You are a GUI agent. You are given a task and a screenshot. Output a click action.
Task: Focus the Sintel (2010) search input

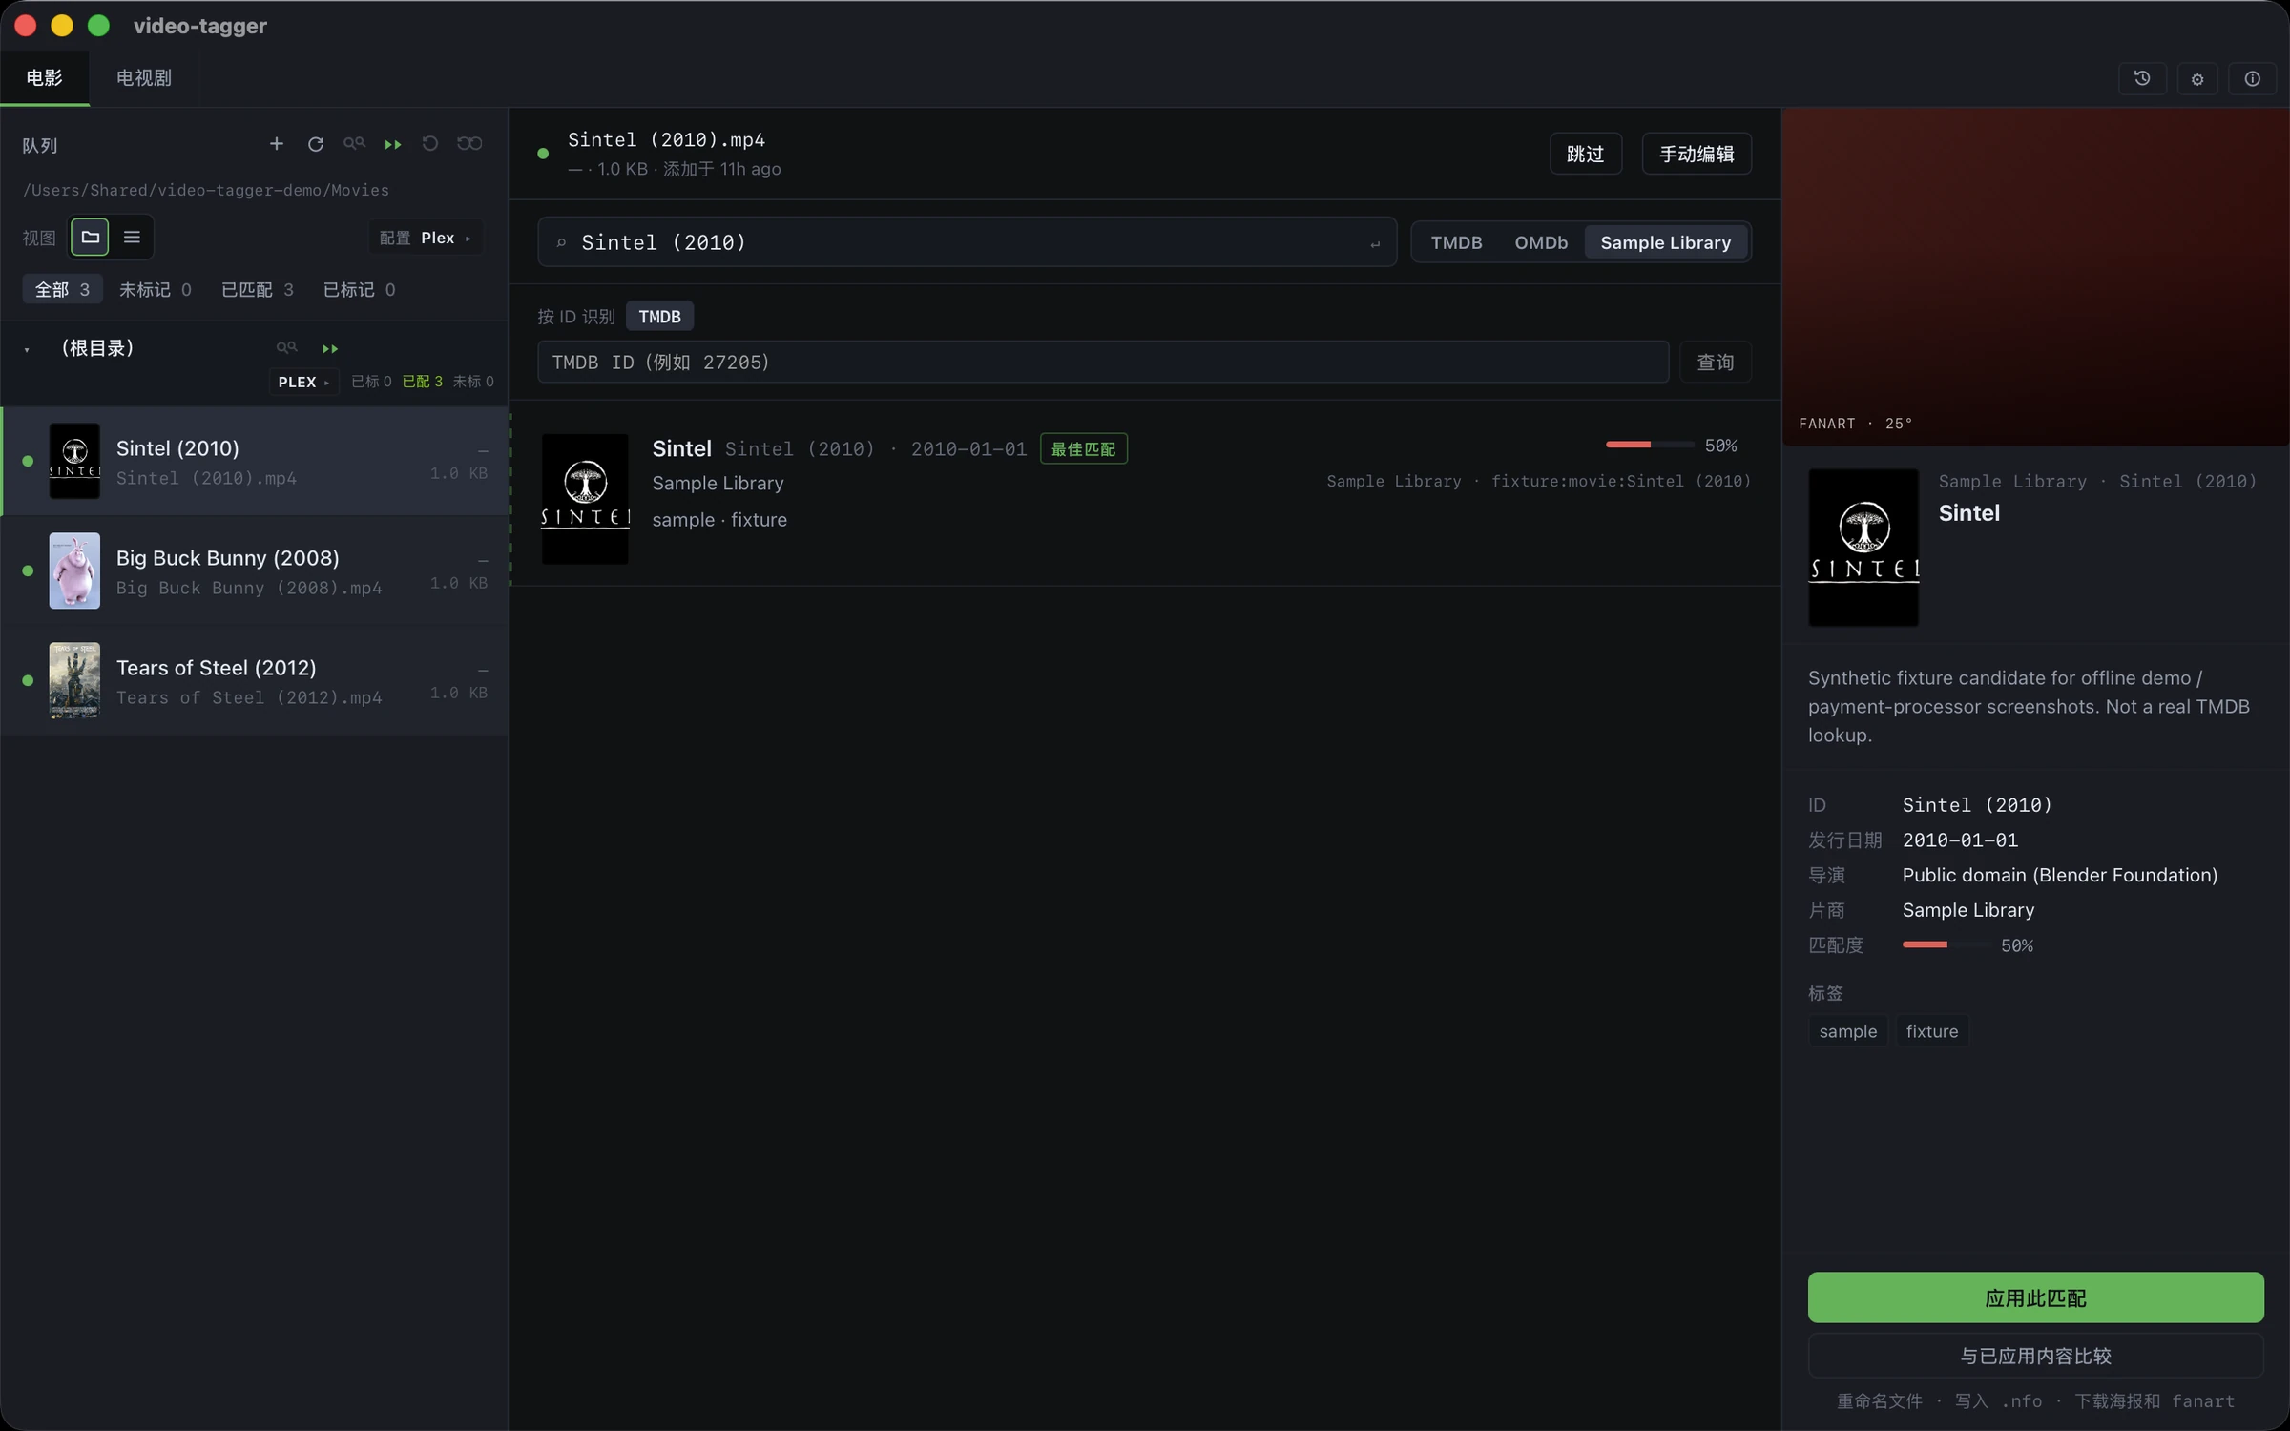[968, 242]
